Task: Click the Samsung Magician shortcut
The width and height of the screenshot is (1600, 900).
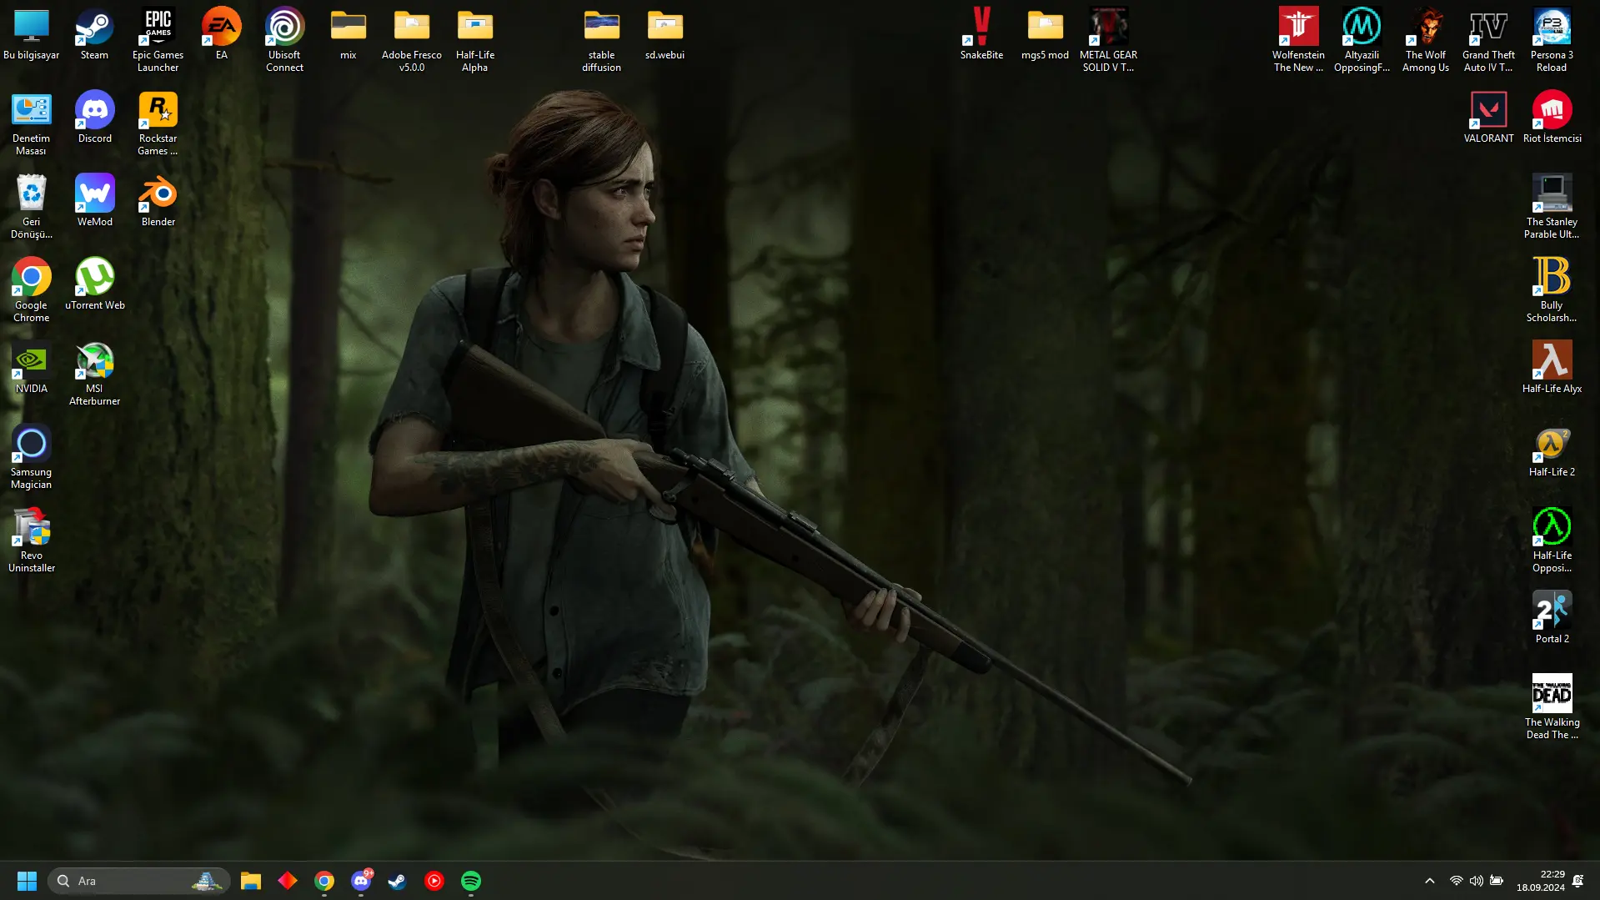Action: tap(32, 457)
